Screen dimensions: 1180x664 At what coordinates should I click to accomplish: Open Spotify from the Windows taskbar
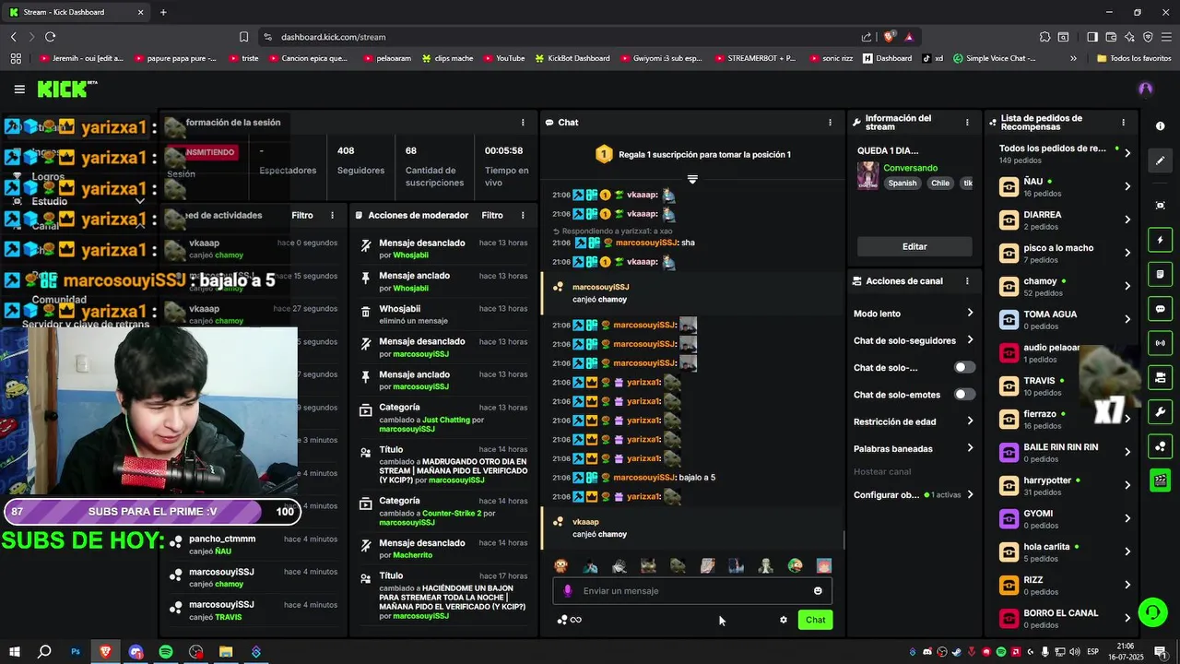pos(166,652)
